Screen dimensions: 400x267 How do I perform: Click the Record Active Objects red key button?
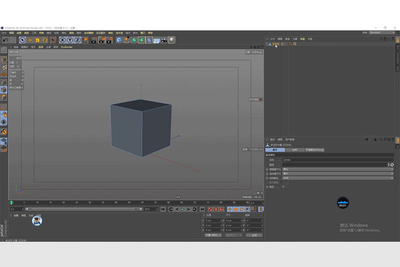pos(210,209)
